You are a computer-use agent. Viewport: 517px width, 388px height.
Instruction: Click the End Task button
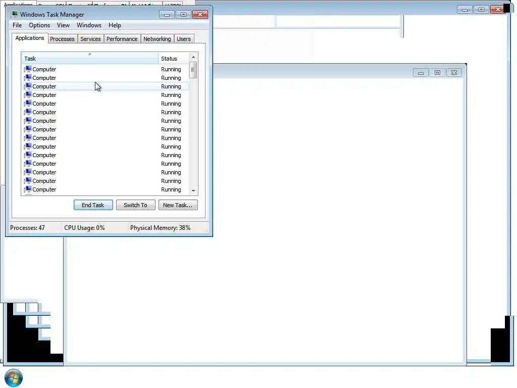[x=93, y=205]
